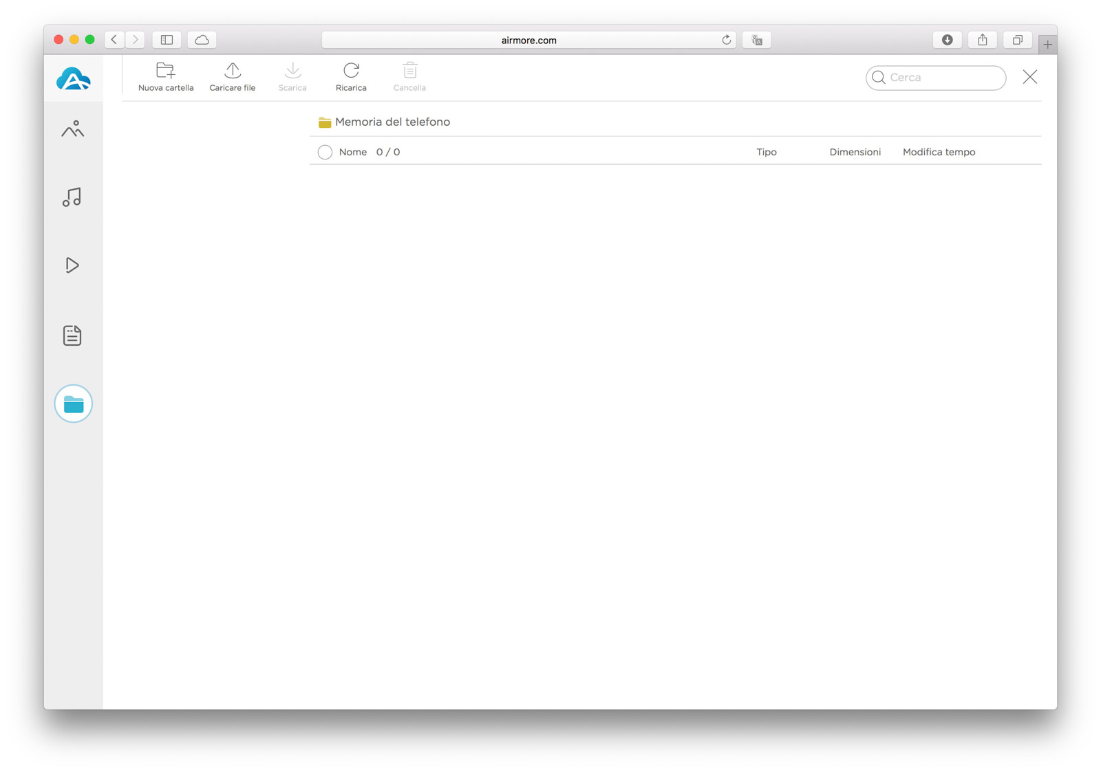The width and height of the screenshot is (1101, 772).
Task: Go forward in Safari history
Action: [135, 40]
